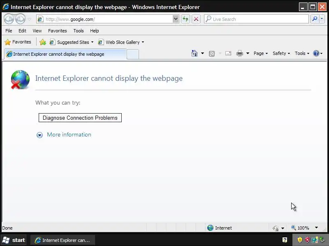
Task: Open the File menu
Action: (9, 31)
